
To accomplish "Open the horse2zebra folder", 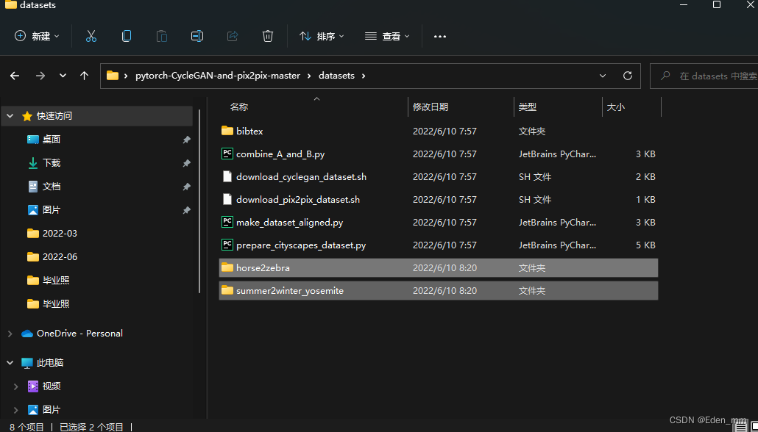I will [264, 267].
